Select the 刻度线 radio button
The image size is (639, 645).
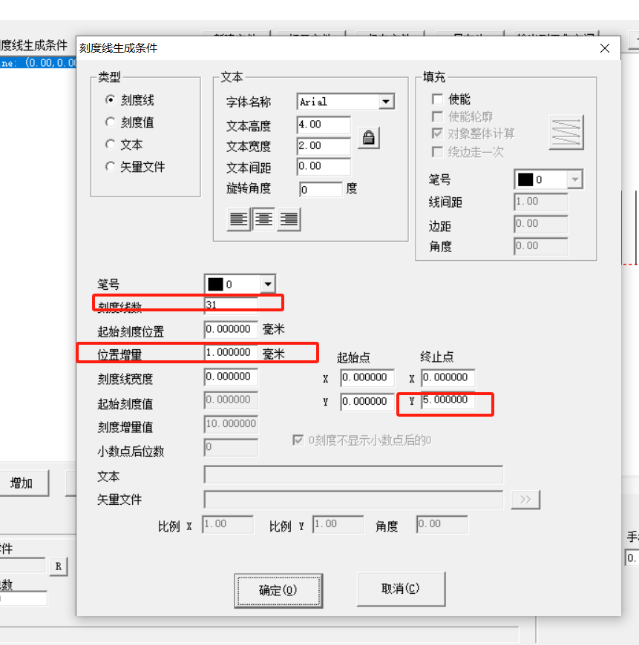(x=110, y=100)
